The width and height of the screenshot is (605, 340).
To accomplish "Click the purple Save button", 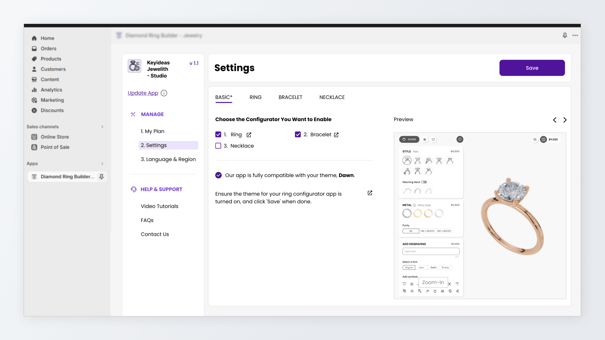I will coord(532,68).
